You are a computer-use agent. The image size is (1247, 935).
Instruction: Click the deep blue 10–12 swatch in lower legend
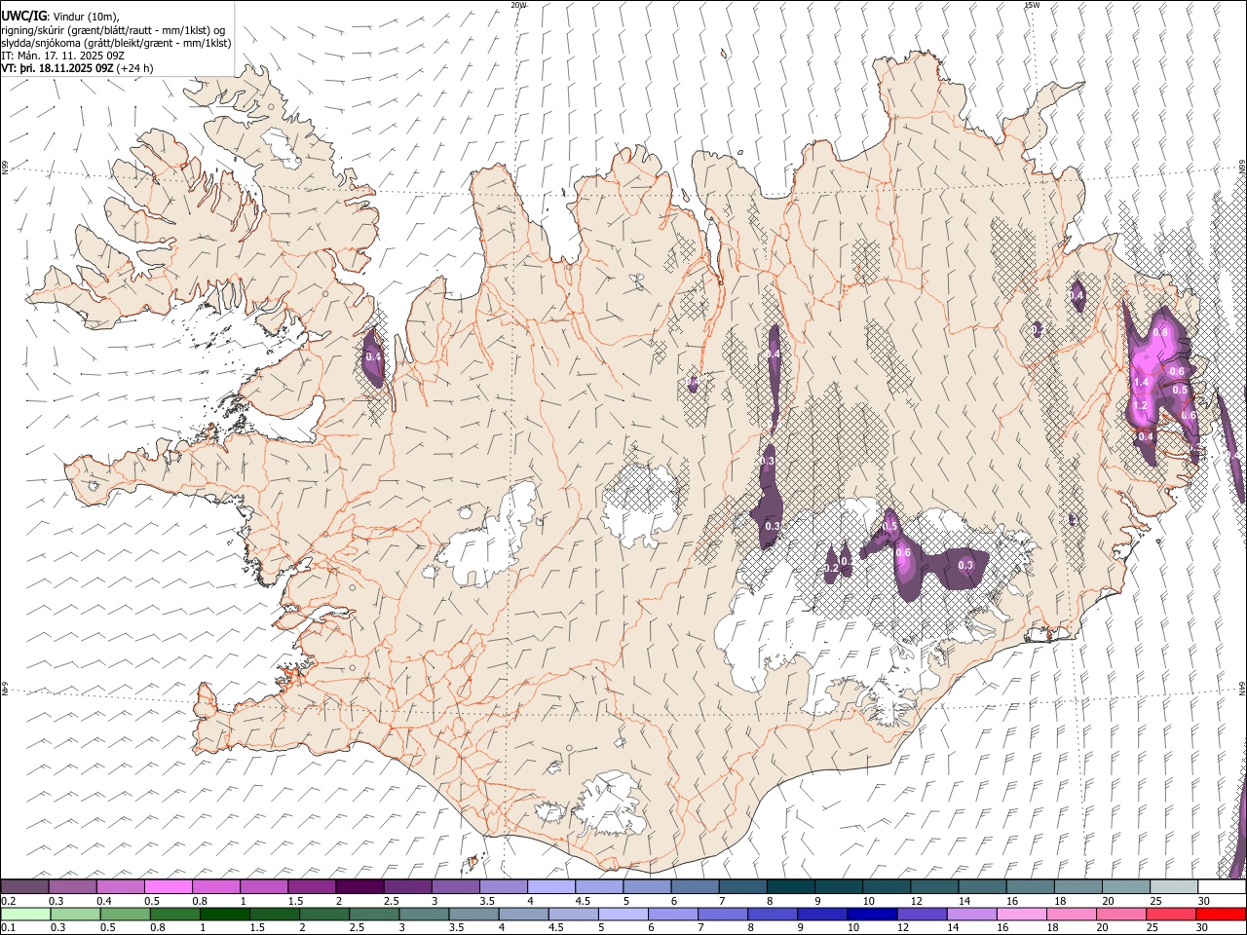[871, 915]
